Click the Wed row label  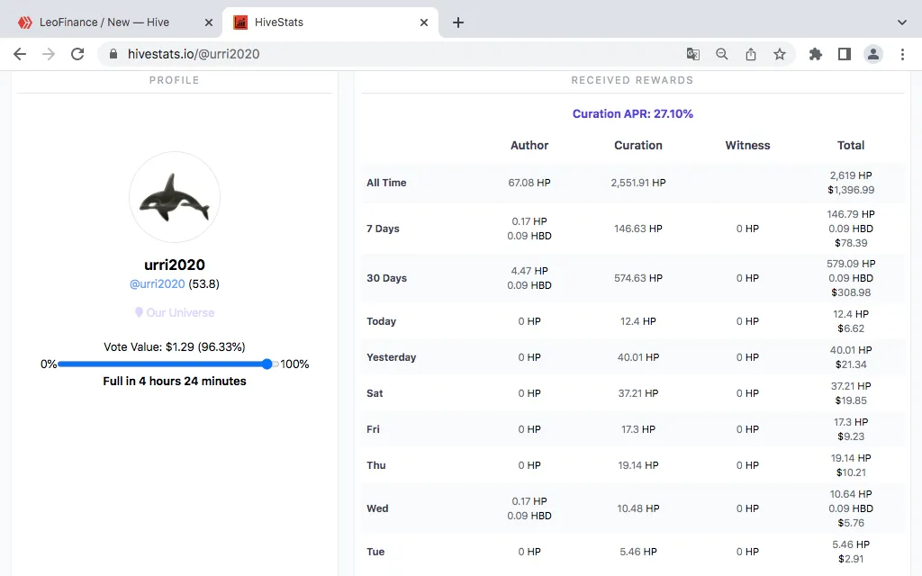[377, 508]
